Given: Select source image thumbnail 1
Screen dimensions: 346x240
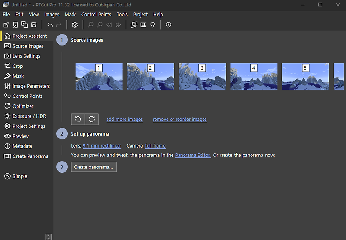Looking at the screenshot, I should [x=99, y=77].
